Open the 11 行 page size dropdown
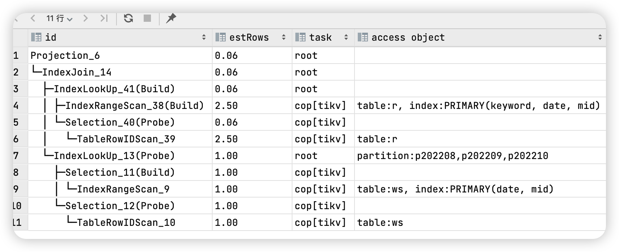619x252 pixels. point(60,19)
